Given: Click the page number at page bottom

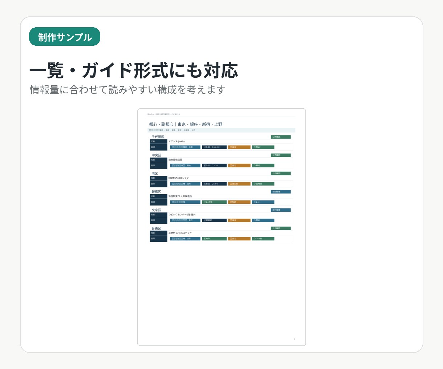Looking at the screenshot, I should pos(294,339).
